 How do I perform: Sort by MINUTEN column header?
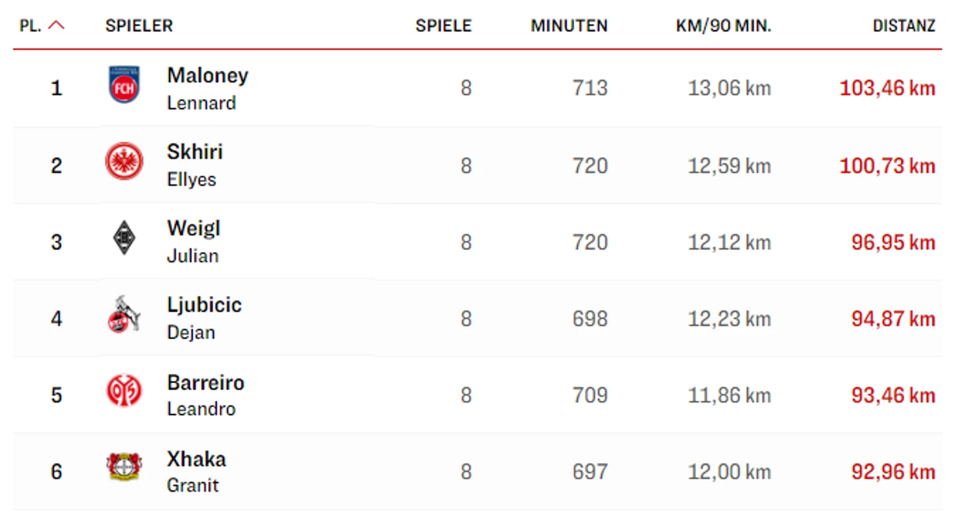pos(569,26)
